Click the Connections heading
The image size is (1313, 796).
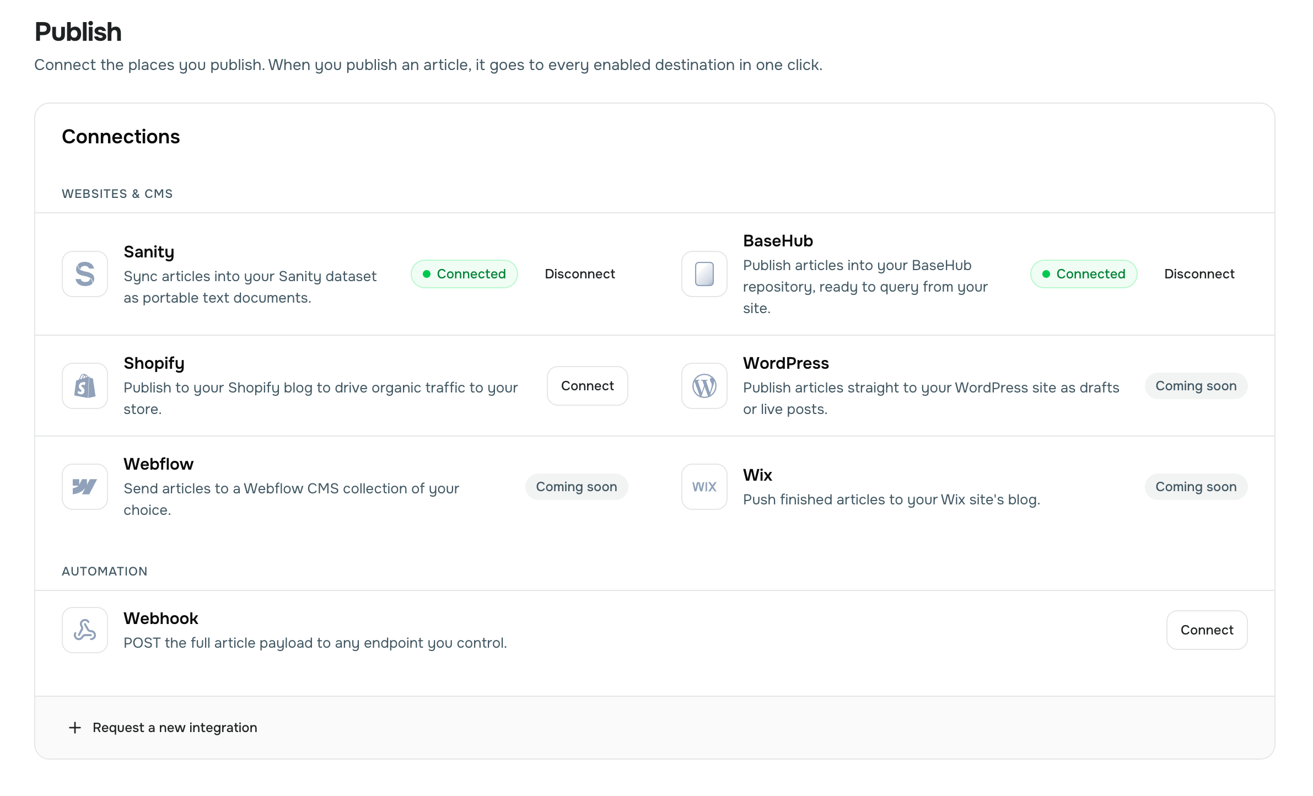pos(121,137)
